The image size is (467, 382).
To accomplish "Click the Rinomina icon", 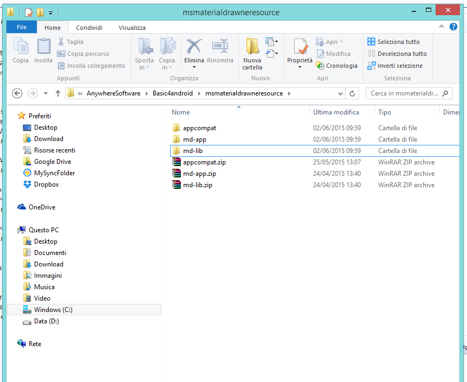I will (220, 46).
